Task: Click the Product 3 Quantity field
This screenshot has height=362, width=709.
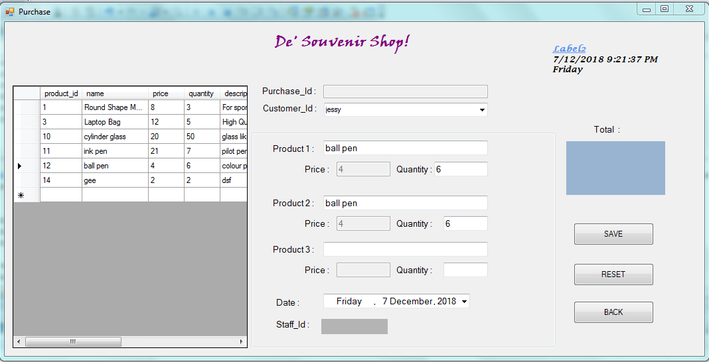Action: (x=466, y=270)
